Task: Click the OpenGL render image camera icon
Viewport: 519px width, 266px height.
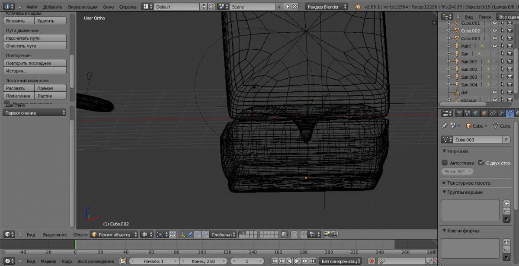Action: pyautogui.click(x=327, y=234)
